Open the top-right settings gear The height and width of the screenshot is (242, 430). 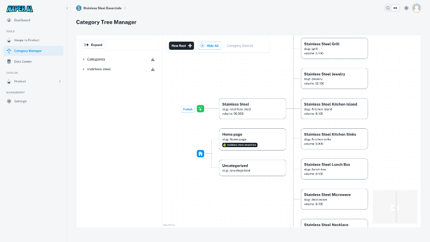coord(406,8)
